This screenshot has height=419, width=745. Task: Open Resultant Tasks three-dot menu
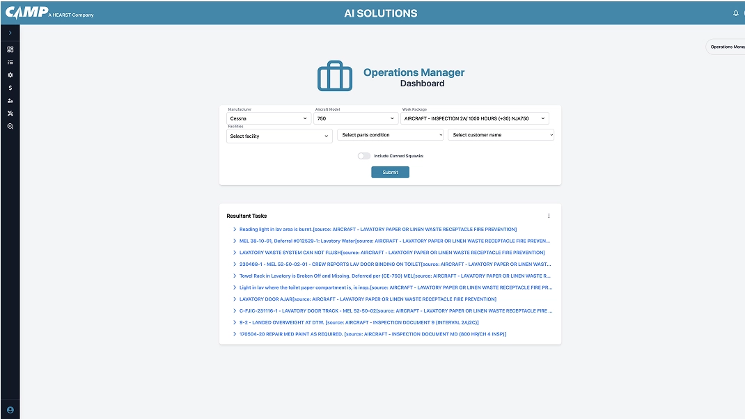(x=549, y=216)
